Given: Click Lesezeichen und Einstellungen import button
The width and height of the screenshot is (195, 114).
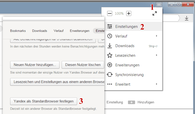Looking at the screenshot, I should pyautogui.click(x=57, y=82).
